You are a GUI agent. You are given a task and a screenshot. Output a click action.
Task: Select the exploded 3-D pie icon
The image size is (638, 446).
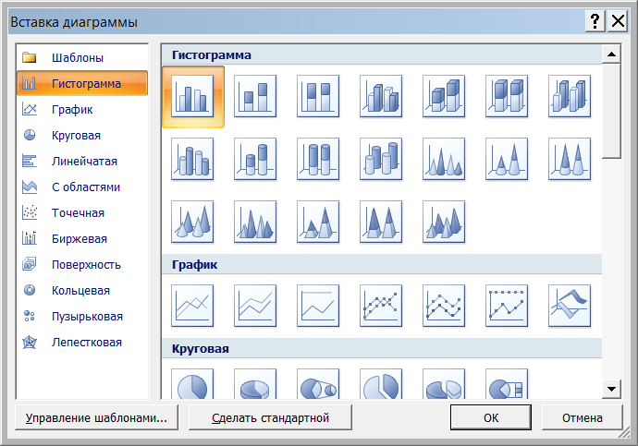click(x=444, y=384)
